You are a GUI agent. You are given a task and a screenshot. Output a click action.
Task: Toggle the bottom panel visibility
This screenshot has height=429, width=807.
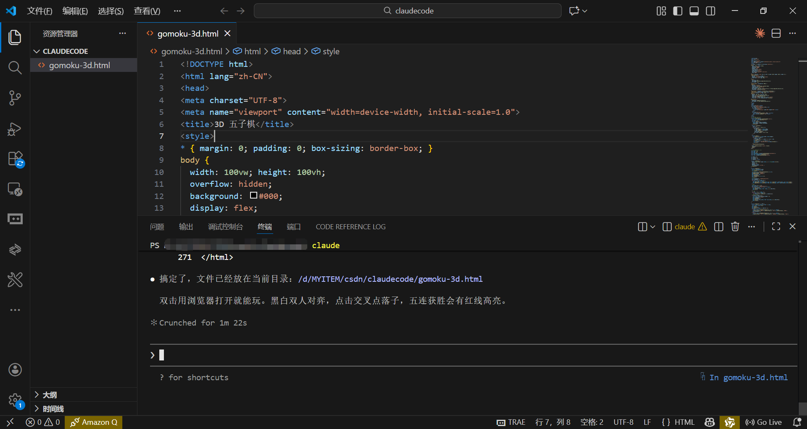[694, 11]
